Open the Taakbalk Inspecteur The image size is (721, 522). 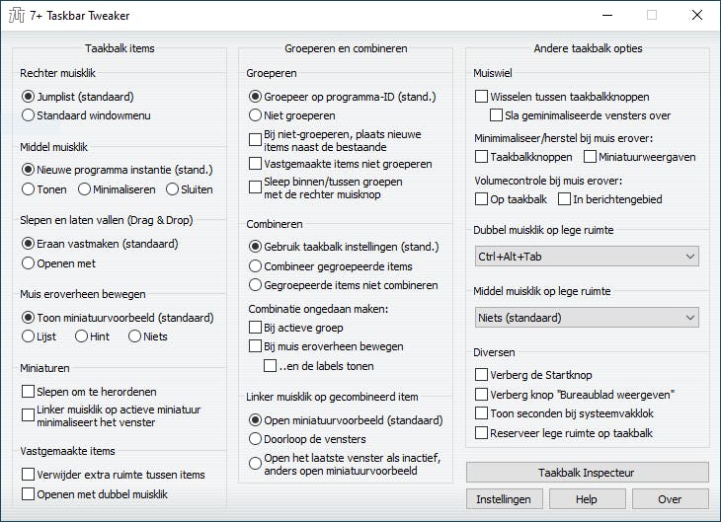(587, 473)
